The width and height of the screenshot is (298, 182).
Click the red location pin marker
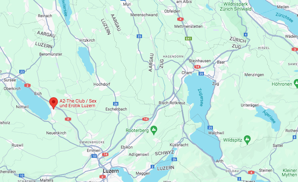click(54, 103)
